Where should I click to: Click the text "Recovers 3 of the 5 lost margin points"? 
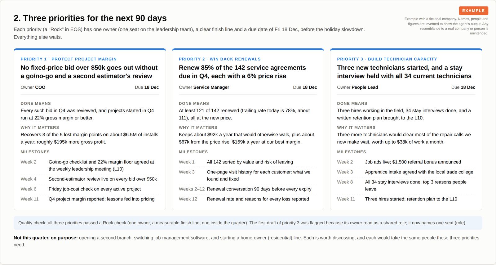[89, 138]
